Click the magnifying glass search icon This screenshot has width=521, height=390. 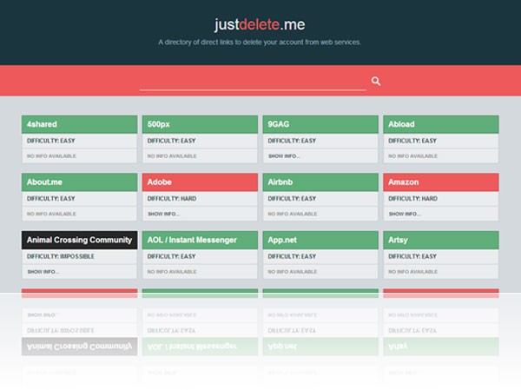click(x=376, y=81)
